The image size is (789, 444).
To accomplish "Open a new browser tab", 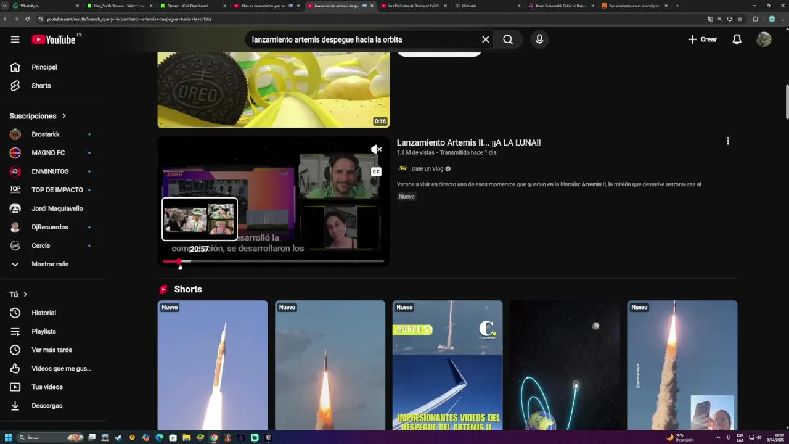I will [x=677, y=6].
